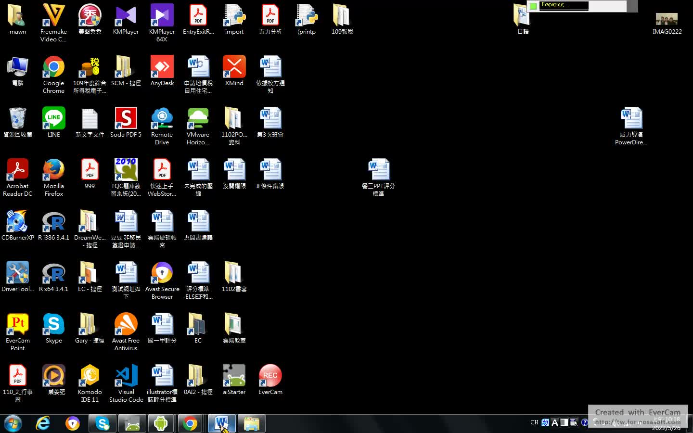Image resolution: width=693 pixels, height=433 pixels.
Task: Open the XMind desktop shortcut
Action: point(234,70)
